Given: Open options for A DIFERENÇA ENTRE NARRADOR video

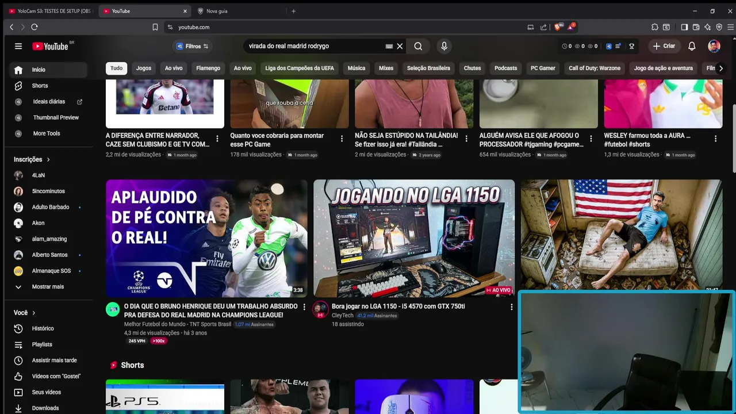Looking at the screenshot, I should click(217, 139).
